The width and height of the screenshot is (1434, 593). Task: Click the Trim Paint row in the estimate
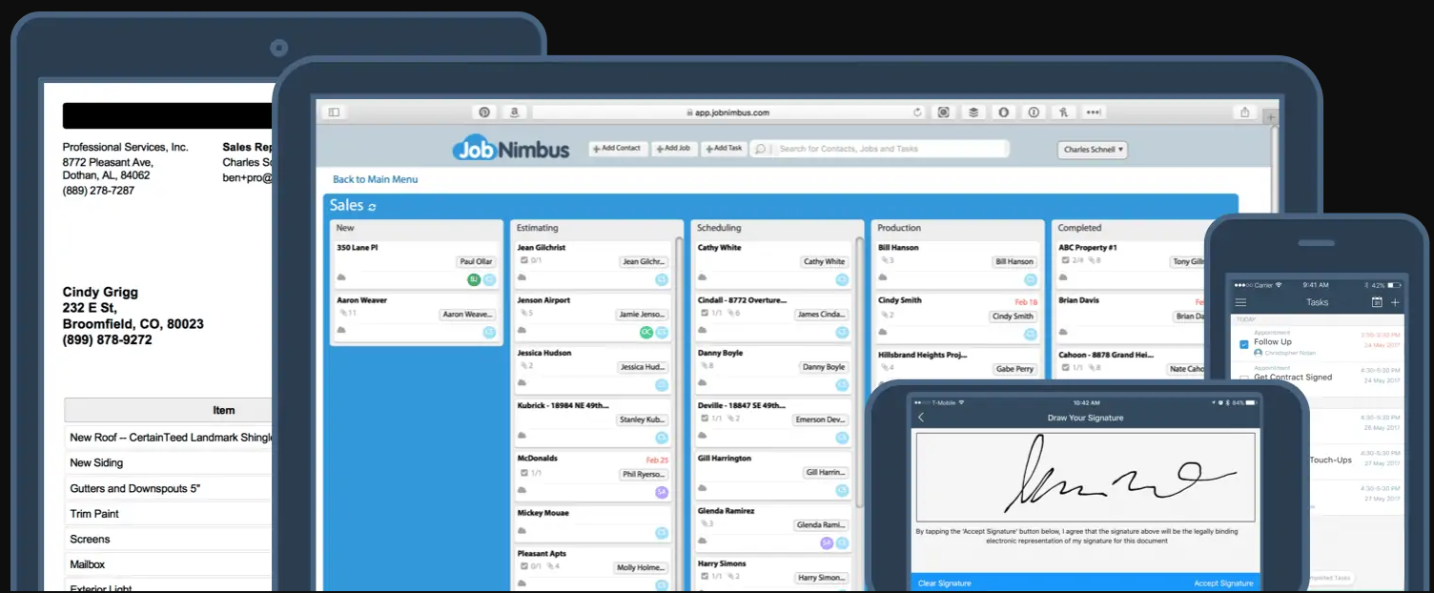pos(169,513)
